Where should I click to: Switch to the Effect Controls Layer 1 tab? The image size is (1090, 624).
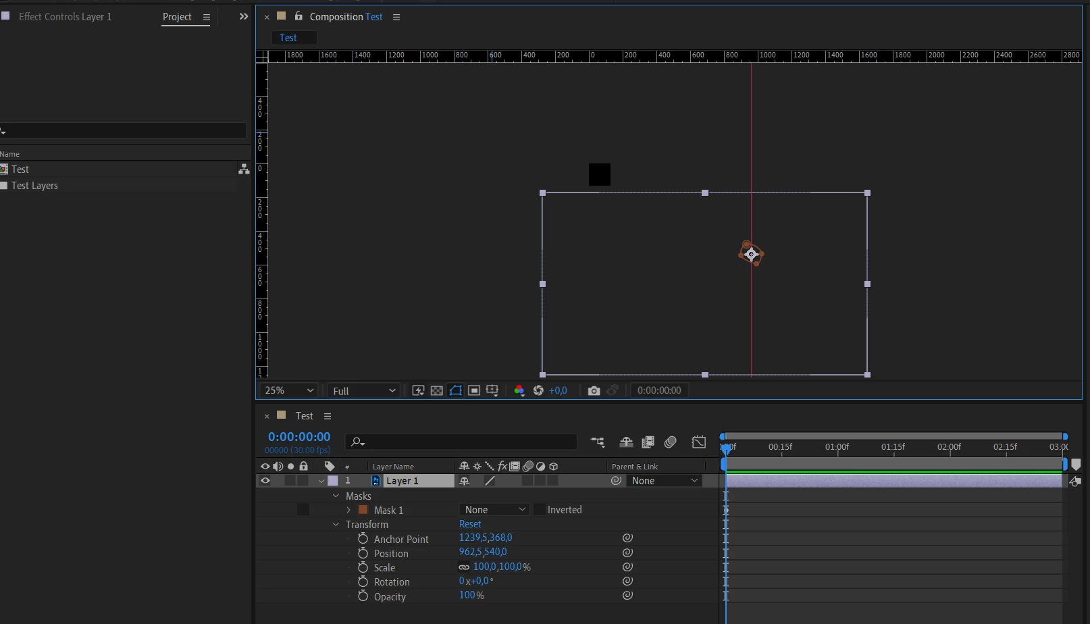click(x=65, y=16)
